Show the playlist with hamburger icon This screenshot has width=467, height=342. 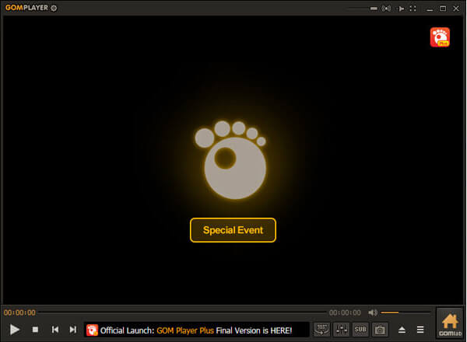tap(420, 330)
